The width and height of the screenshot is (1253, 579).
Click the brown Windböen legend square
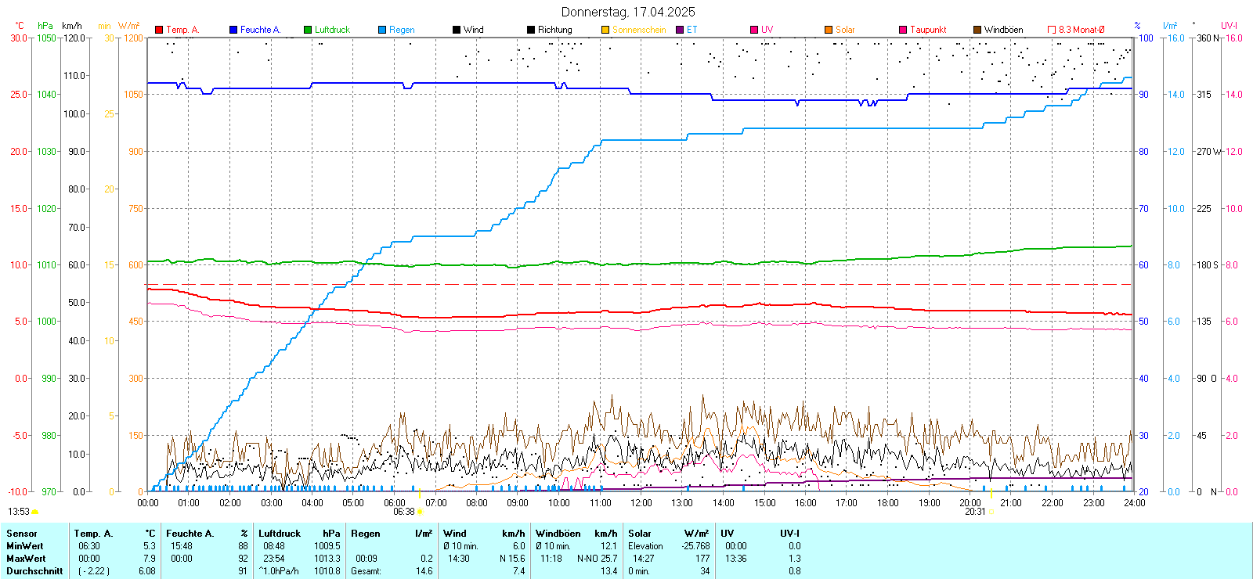coord(977,30)
